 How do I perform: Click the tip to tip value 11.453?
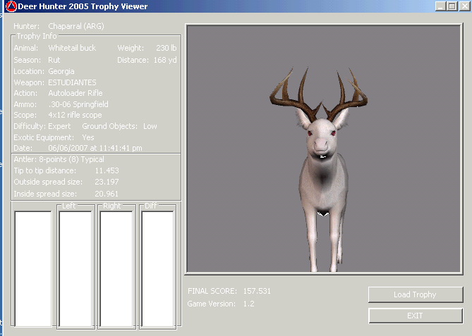pyautogui.click(x=107, y=170)
